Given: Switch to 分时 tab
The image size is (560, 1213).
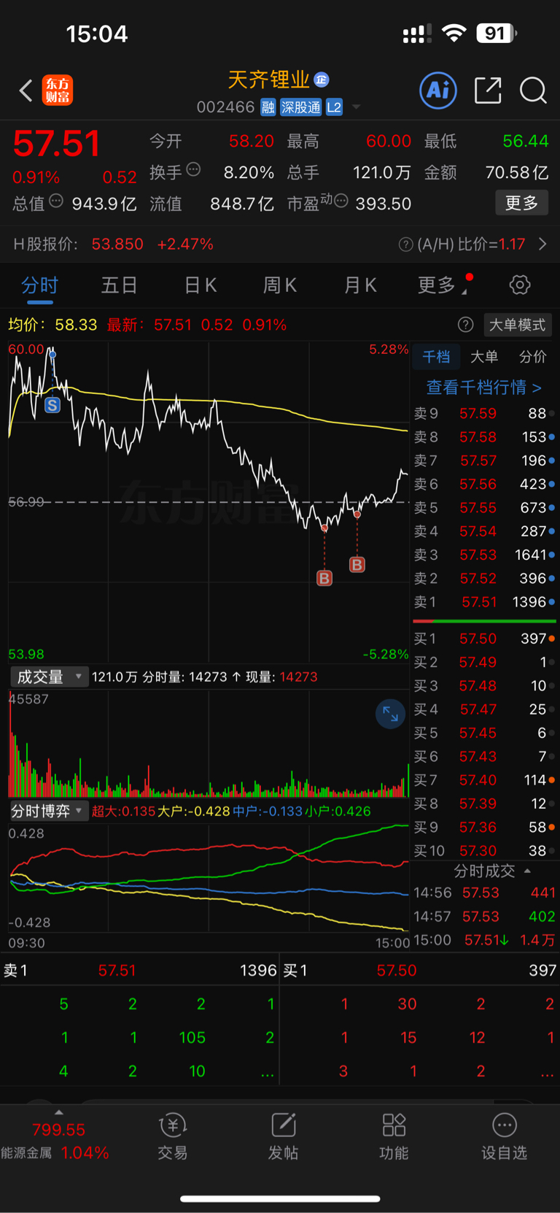Looking at the screenshot, I should pos(39,285).
